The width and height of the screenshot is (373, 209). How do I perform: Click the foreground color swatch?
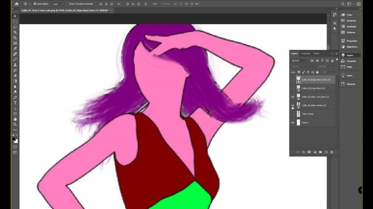pyautogui.click(x=14, y=139)
